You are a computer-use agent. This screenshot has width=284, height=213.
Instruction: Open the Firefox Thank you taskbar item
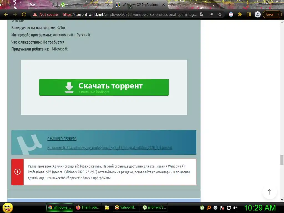point(88,207)
